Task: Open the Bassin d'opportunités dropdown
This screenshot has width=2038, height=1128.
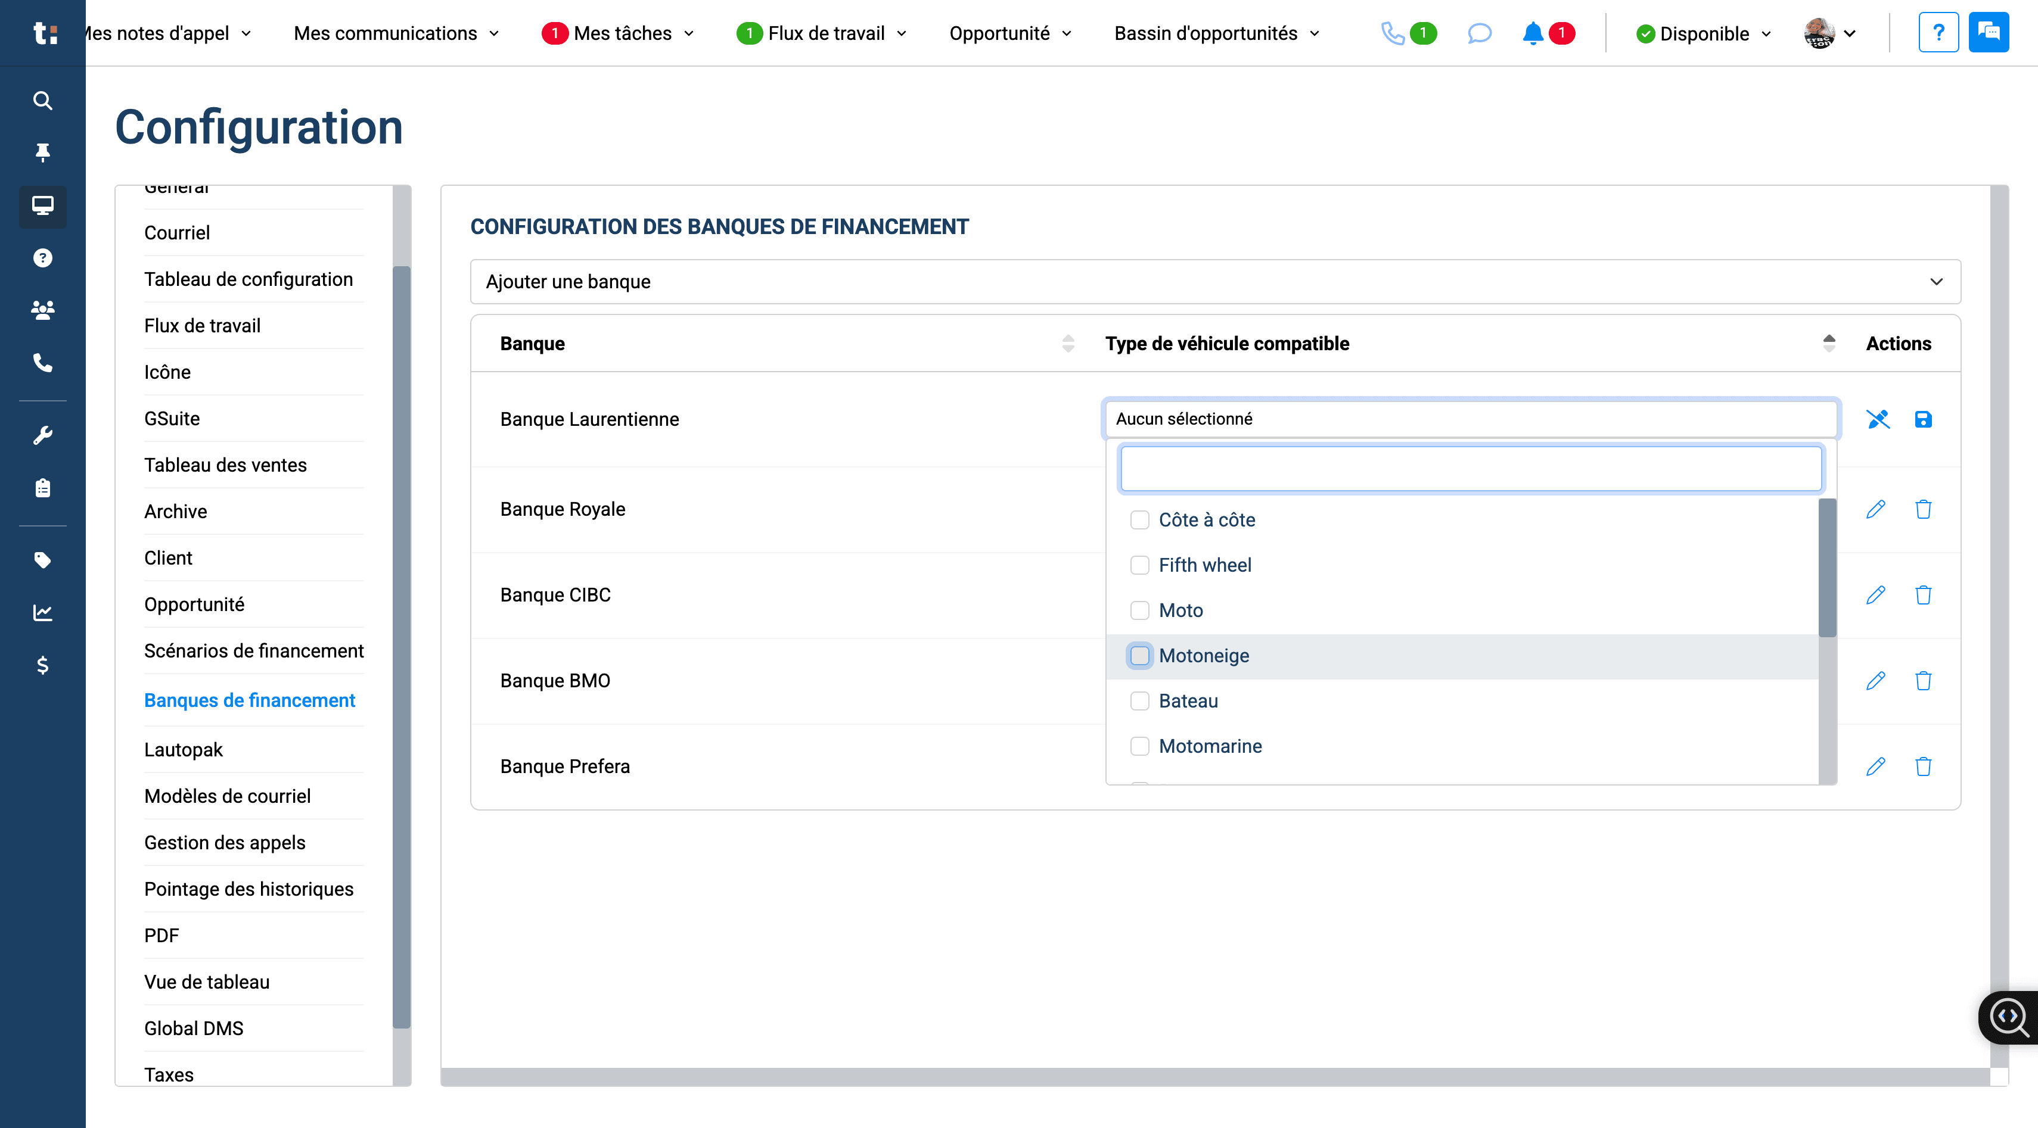Action: pos(1217,33)
